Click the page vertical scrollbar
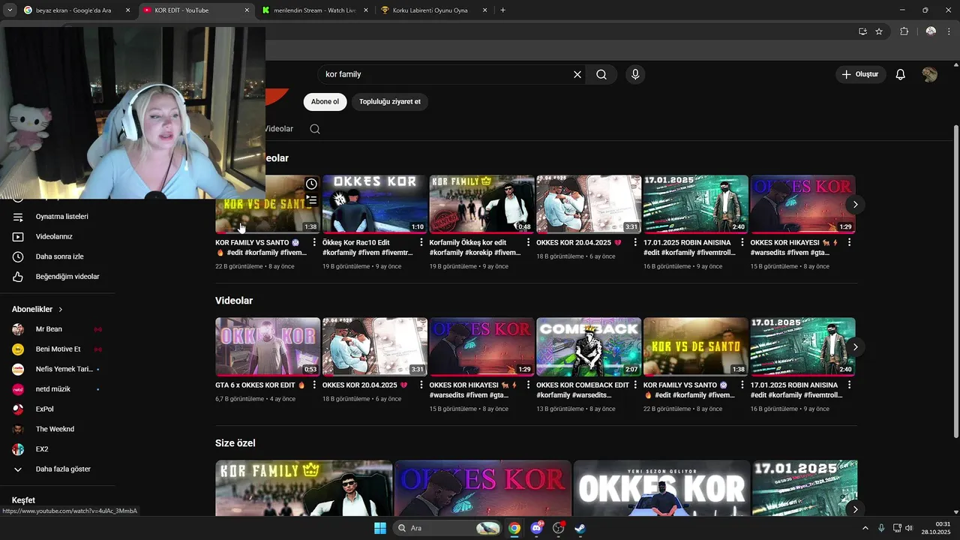The image size is (960, 540). 955,281
